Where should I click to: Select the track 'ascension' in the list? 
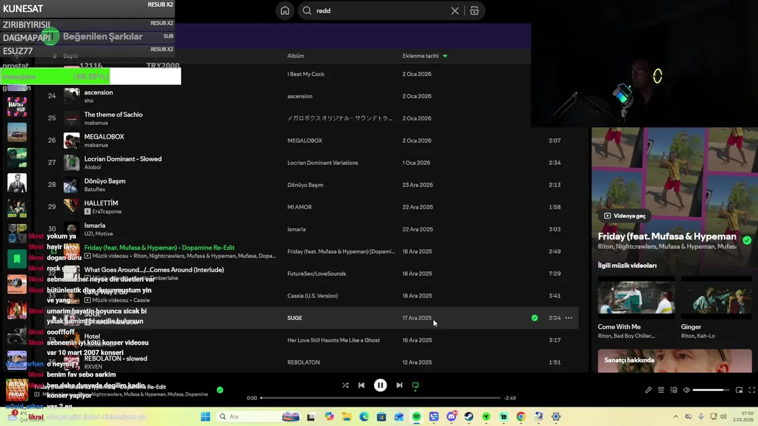tap(98, 92)
